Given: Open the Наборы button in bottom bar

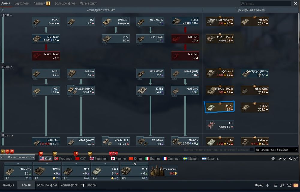Looking at the screenshot, I should 88,185.
